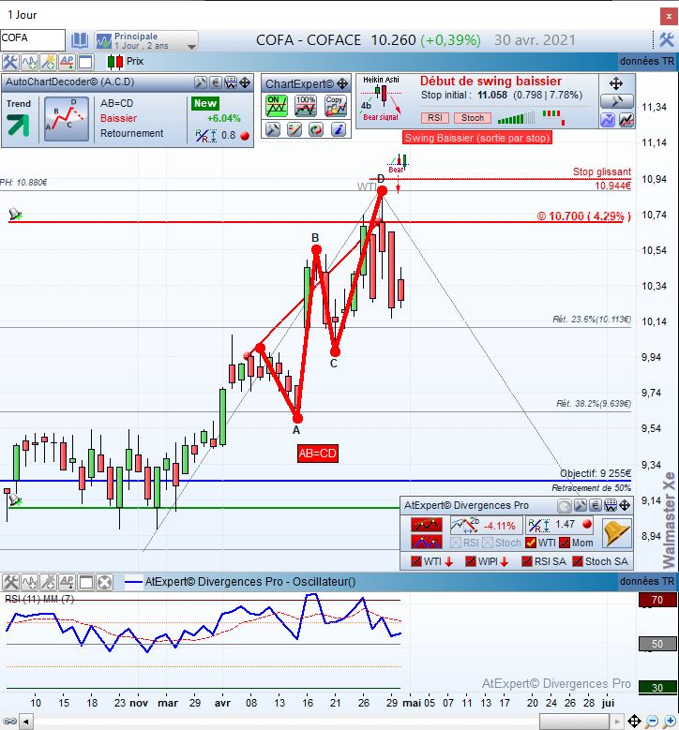Click the swing panel move cross icon
679x730 pixels.
click(x=616, y=83)
